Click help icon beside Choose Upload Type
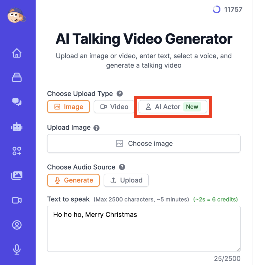Viewport: 258px width, 265px height. (x=120, y=94)
